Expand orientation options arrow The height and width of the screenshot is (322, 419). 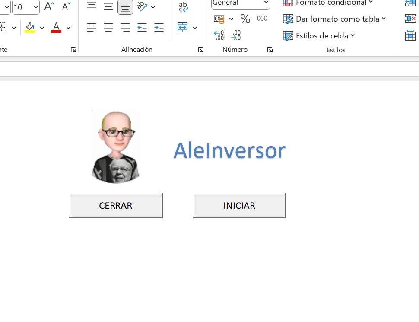pyautogui.click(x=153, y=7)
